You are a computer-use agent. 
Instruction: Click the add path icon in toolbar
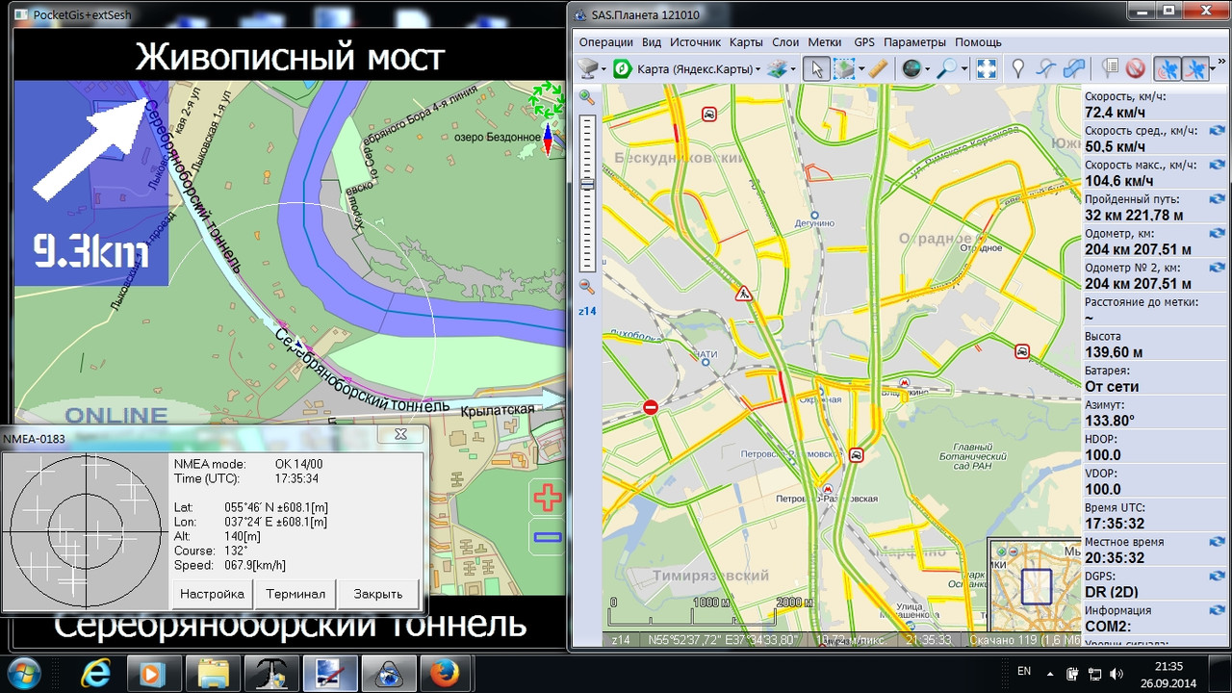(x=1045, y=68)
